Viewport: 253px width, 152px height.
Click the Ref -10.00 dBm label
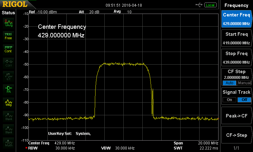tap(43, 12)
